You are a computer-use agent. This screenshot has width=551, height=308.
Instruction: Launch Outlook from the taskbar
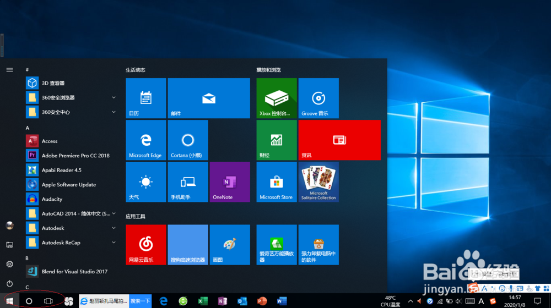242,301
